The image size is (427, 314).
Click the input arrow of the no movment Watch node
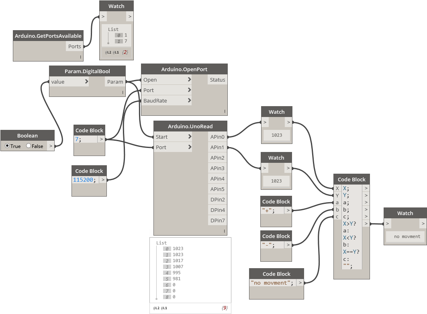click(388, 224)
